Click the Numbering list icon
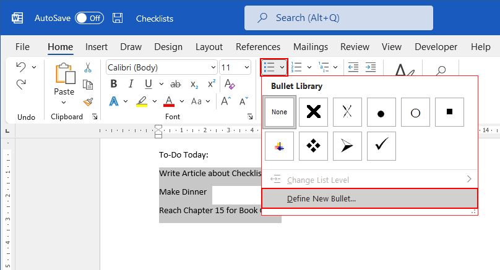Screen dimensions: 500x270 (x=296, y=67)
